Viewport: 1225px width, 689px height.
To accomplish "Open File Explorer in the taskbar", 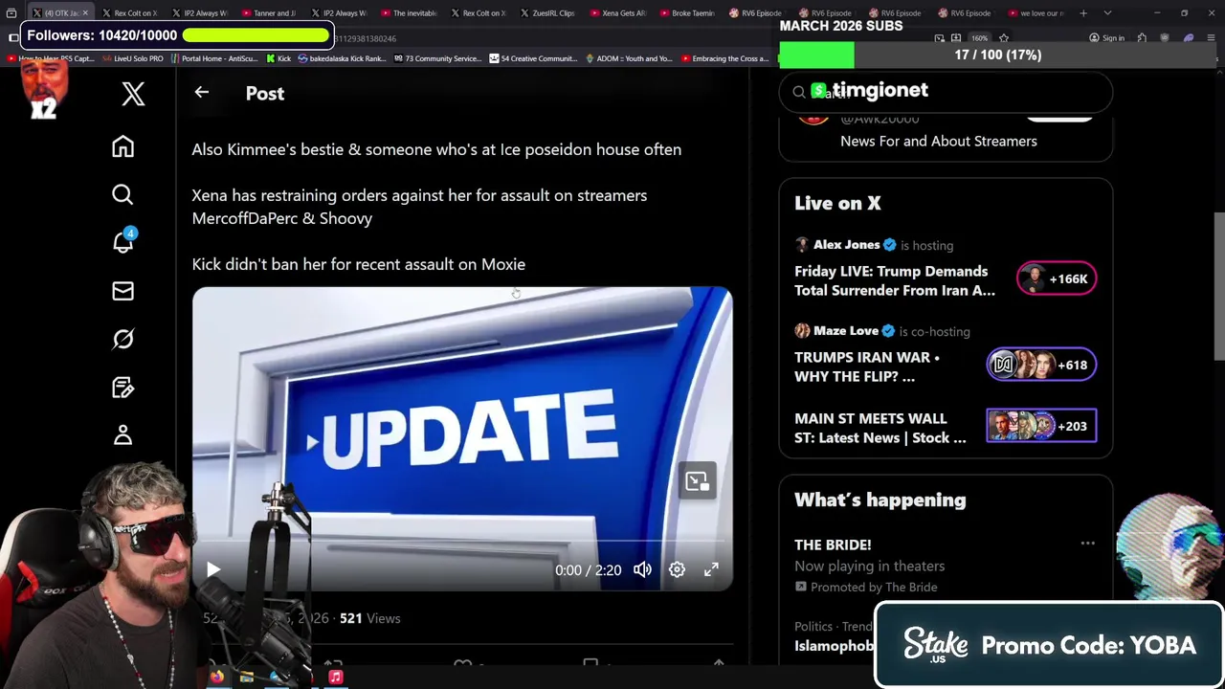I will coord(246,678).
